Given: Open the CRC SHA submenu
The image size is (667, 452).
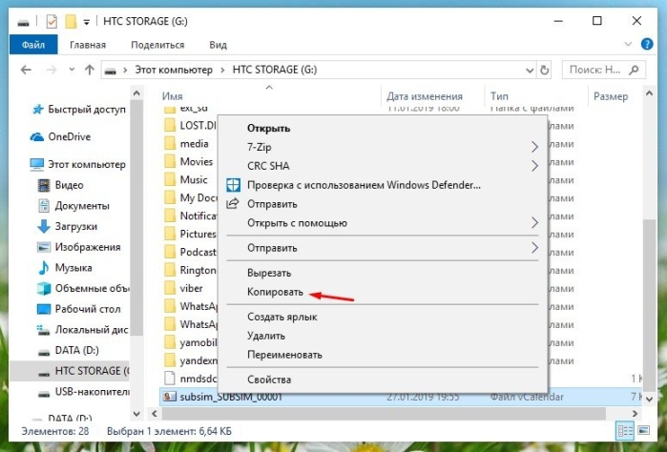Looking at the screenshot, I should tap(383, 166).
